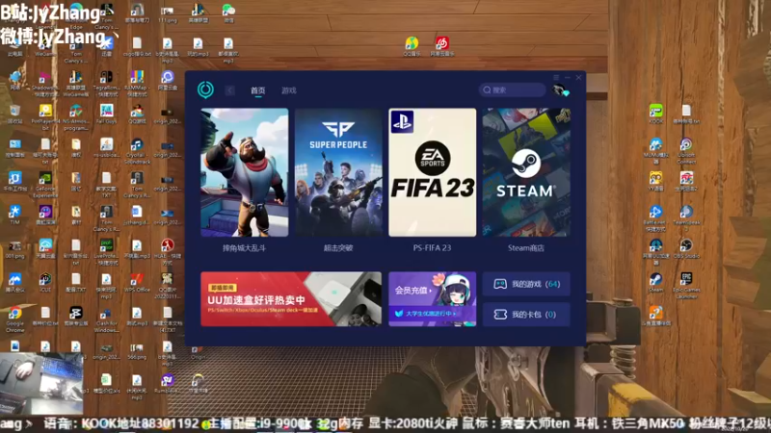Select the 迅雷 desktop icon
The height and width of the screenshot is (433, 771).
pyautogui.click(x=106, y=46)
